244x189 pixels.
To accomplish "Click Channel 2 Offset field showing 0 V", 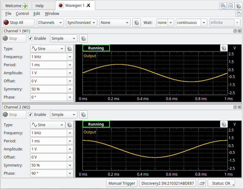I will [x=49, y=157].
